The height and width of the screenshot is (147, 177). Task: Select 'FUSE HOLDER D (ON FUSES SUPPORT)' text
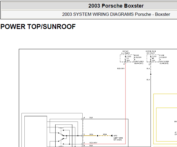pos(139,59)
